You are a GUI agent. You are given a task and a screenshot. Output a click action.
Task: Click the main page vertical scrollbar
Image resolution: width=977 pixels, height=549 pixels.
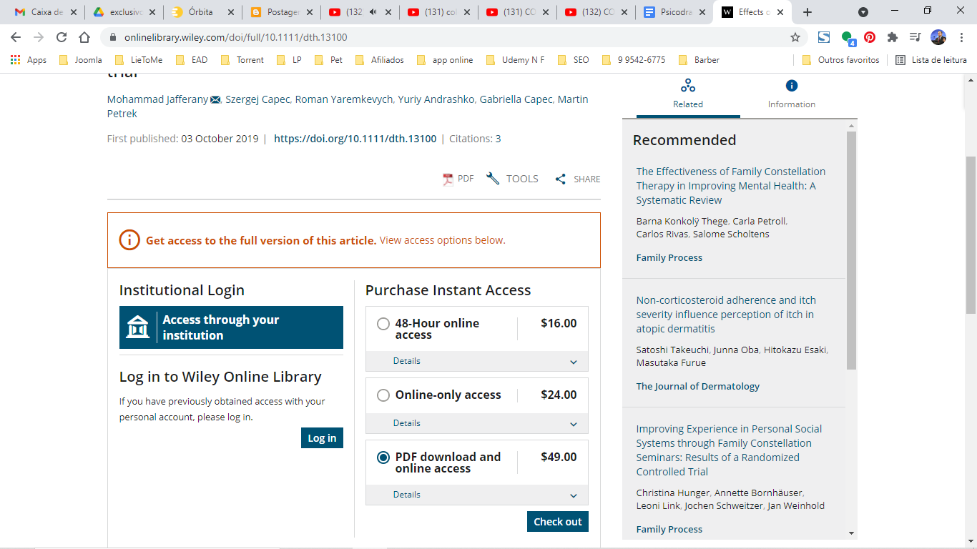pos(971,236)
